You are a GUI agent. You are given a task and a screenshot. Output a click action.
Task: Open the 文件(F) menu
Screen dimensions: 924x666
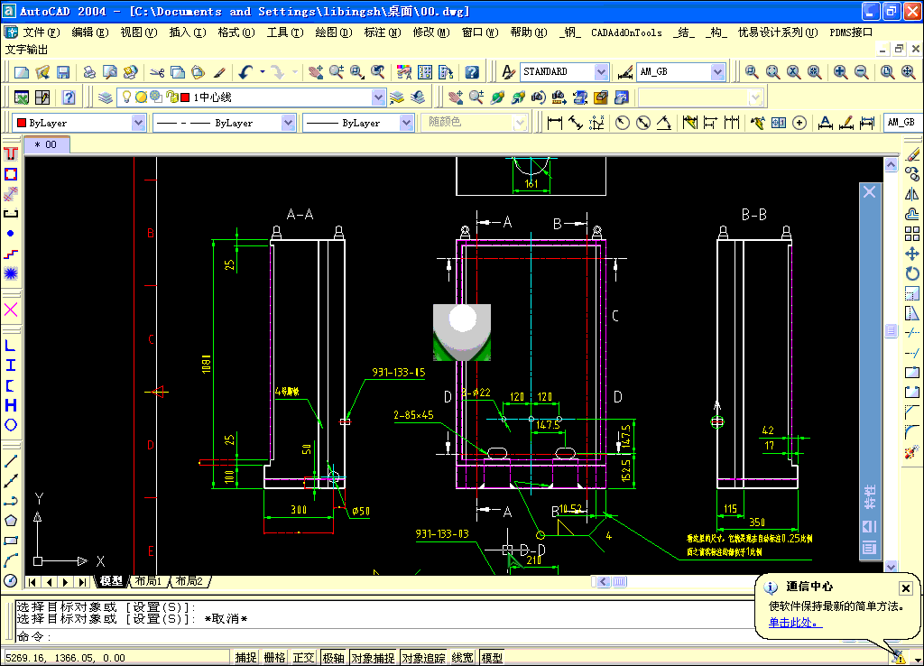click(42, 32)
